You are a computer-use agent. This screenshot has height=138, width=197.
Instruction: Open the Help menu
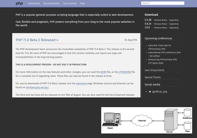[x=82, y=4]
